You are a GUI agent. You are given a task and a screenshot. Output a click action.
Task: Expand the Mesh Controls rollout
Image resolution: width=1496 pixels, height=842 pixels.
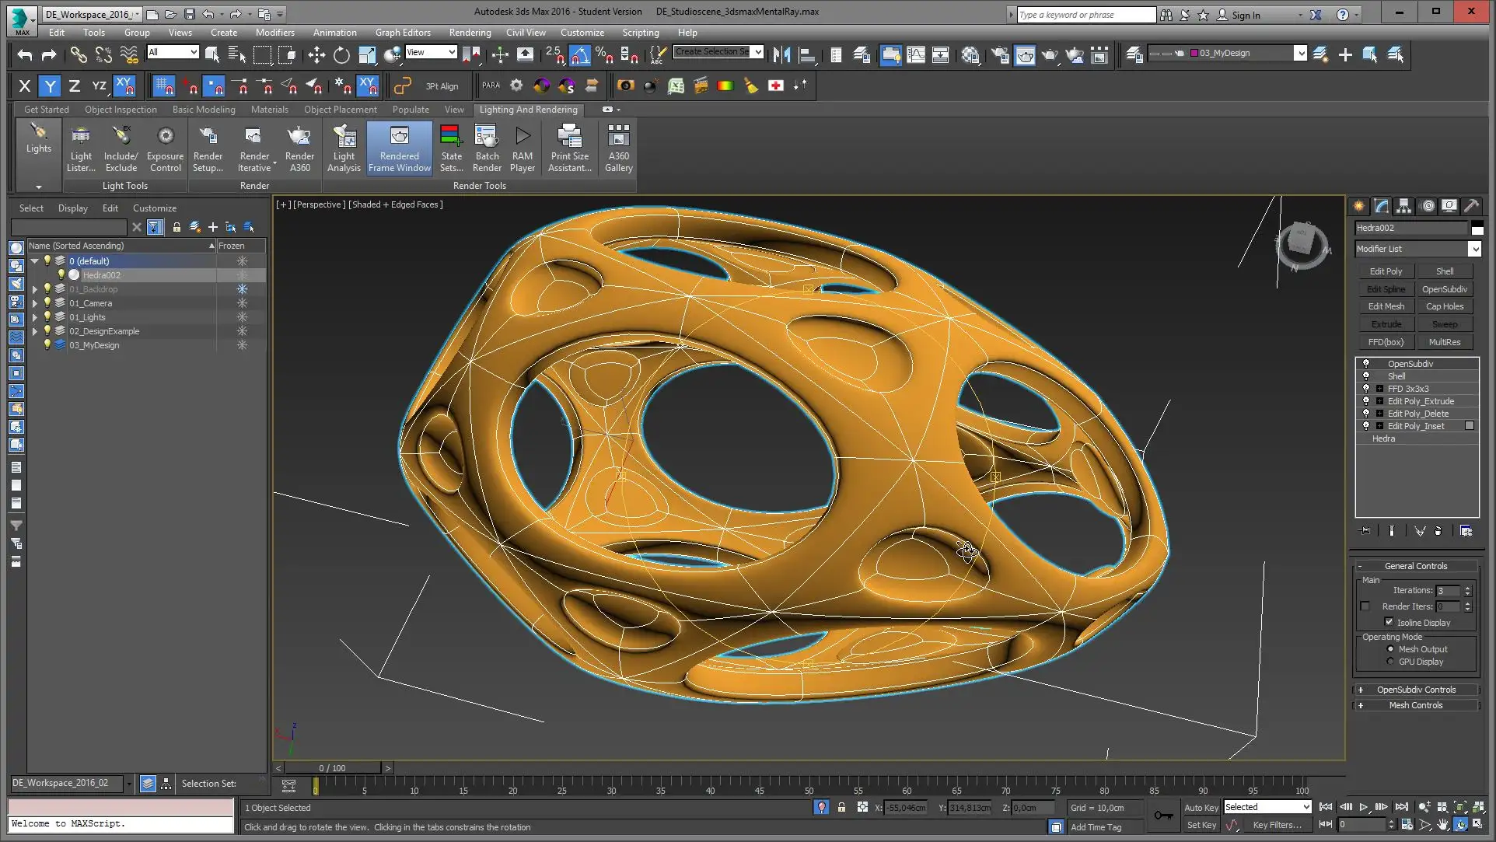[1415, 705]
